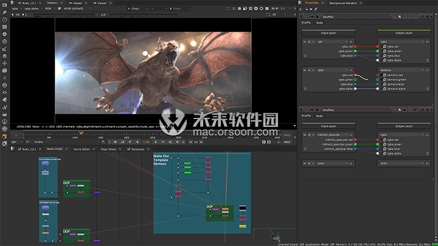Open the indirect_specular input layer dropdown
The height and width of the screenshot is (246, 438).
pos(332,135)
